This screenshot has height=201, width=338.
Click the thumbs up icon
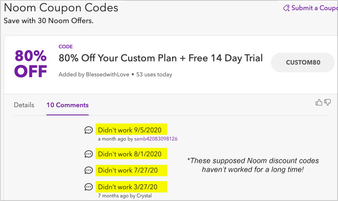(x=319, y=102)
